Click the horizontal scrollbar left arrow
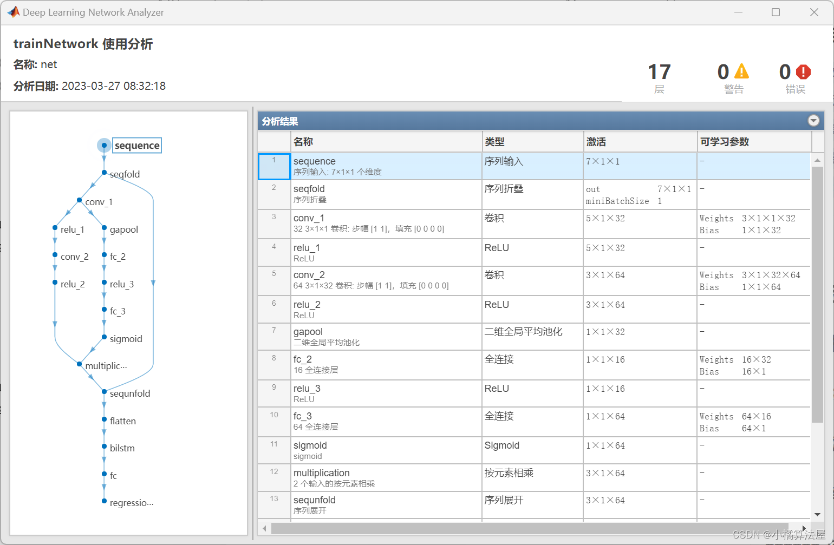Viewport: 834px width, 545px height. click(x=264, y=528)
